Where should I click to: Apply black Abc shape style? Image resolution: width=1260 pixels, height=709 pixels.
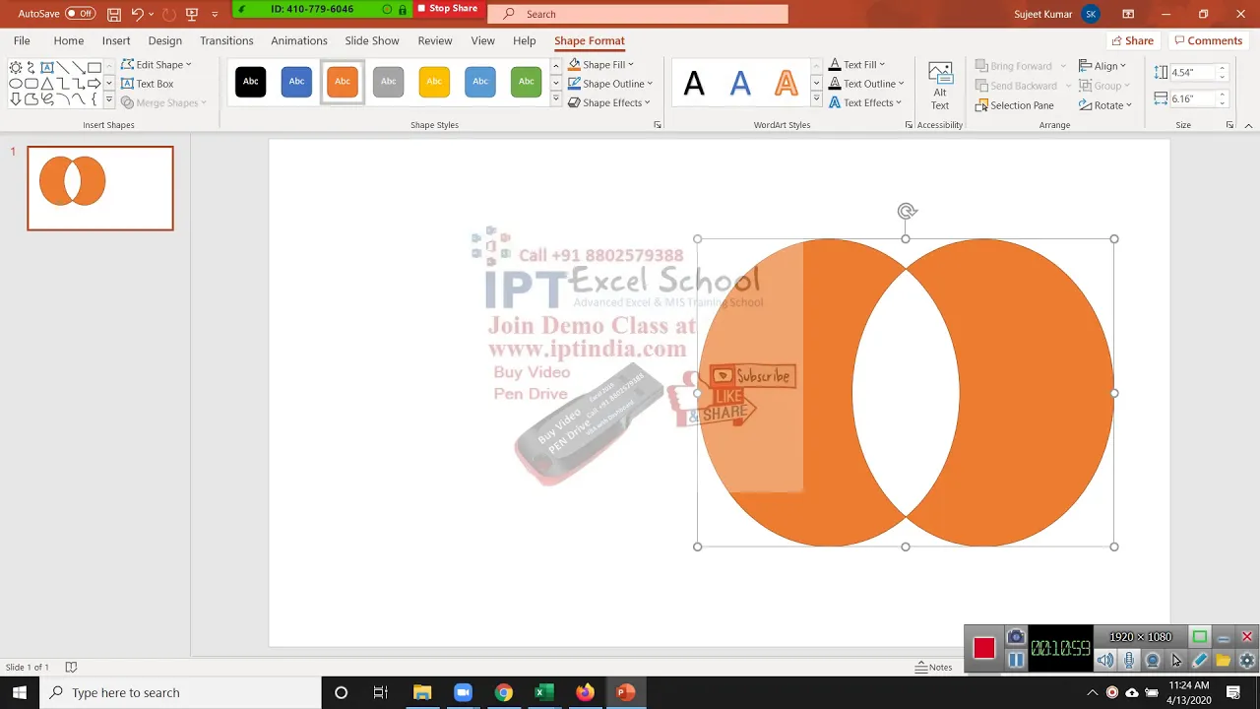coord(250,82)
